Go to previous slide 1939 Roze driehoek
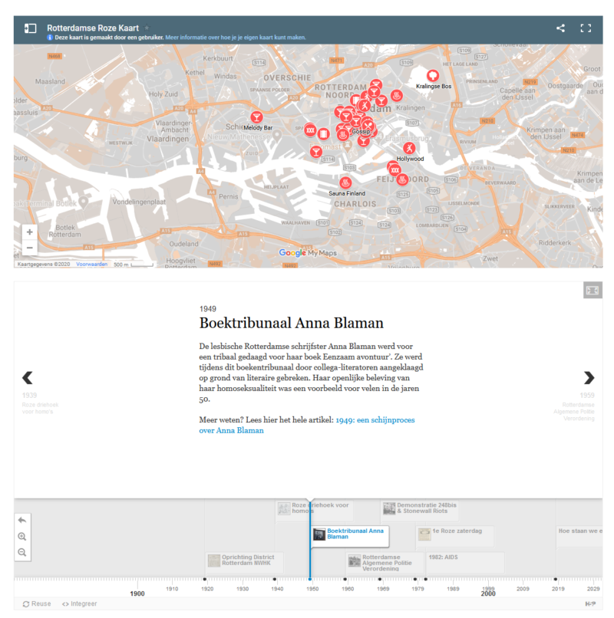Screen dimensions: 614x618 [28, 378]
